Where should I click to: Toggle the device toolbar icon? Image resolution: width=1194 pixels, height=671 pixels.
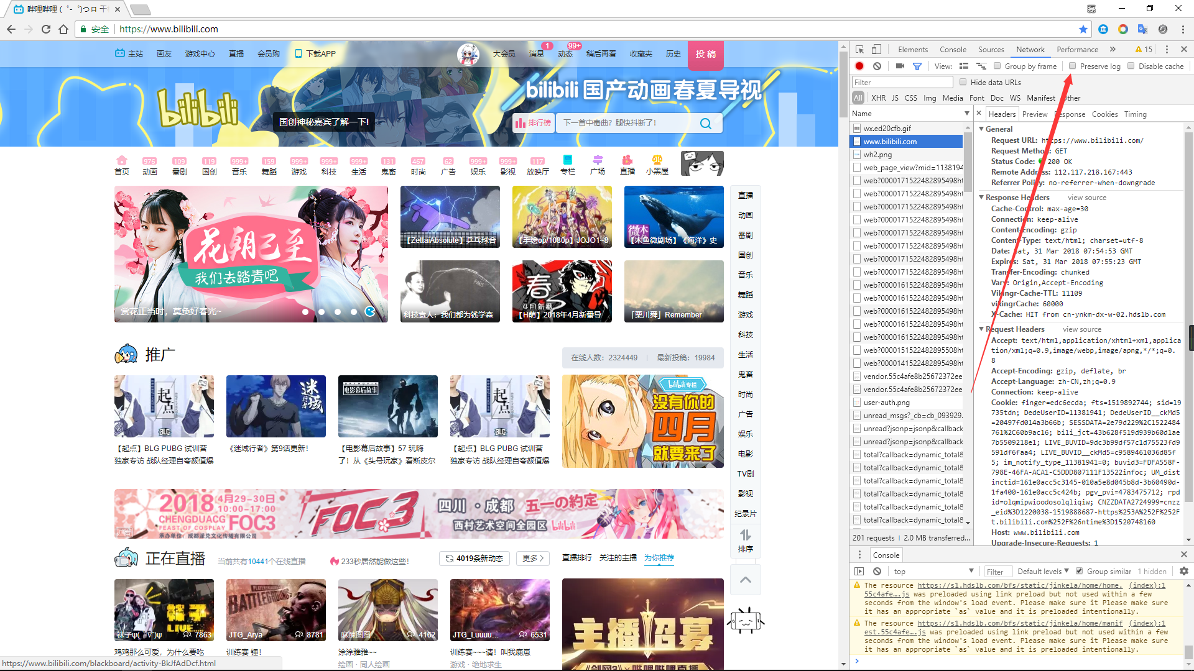(x=876, y=50)
